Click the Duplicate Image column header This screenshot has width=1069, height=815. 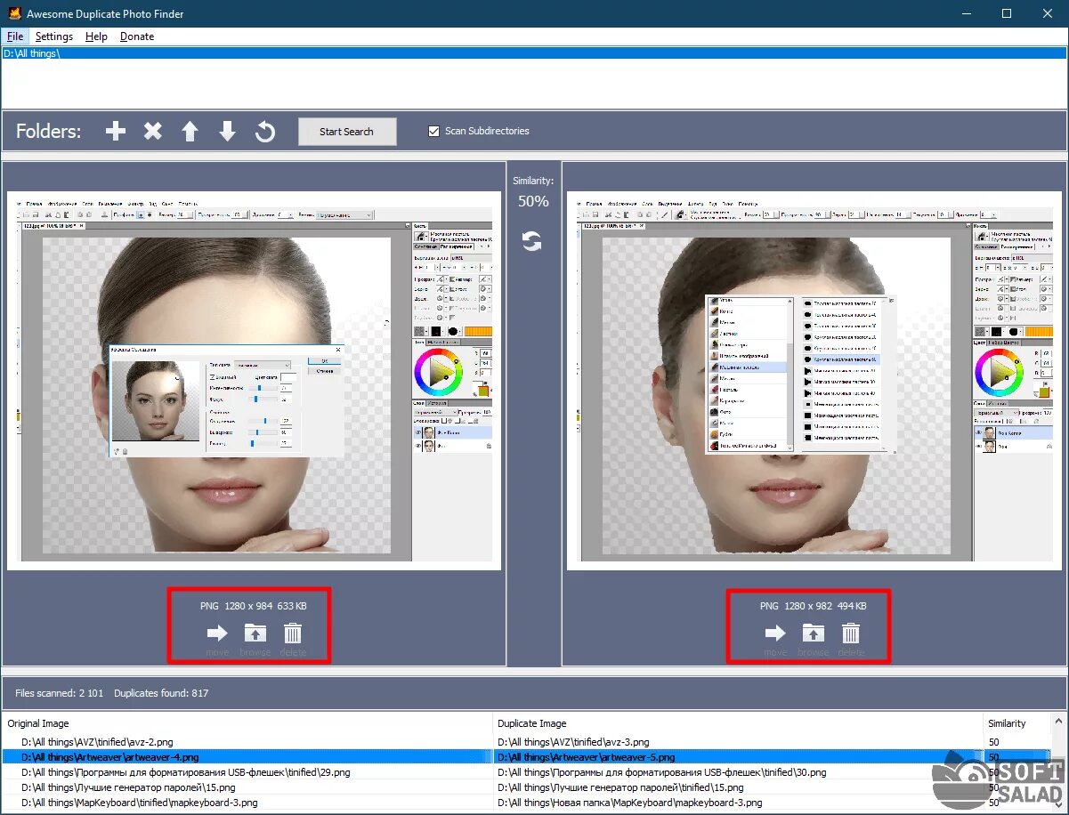click(738, 723)
